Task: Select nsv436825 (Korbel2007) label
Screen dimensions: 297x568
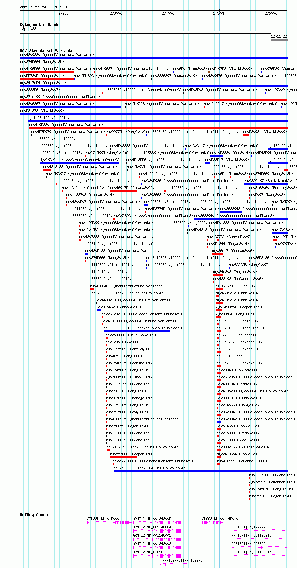Action: pyautogui.click(x=53, y=139)
